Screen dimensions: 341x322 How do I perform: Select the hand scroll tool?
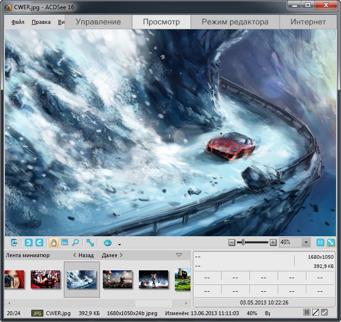[x=54, y=242]
